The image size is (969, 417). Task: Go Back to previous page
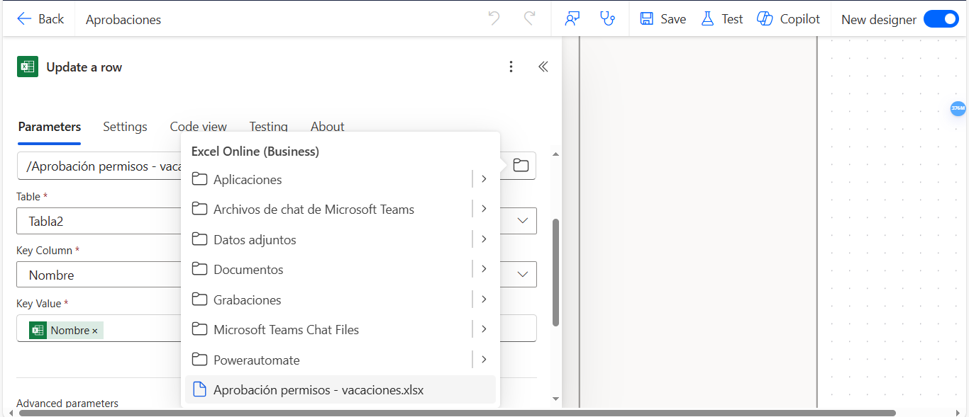tap(40, 19)
